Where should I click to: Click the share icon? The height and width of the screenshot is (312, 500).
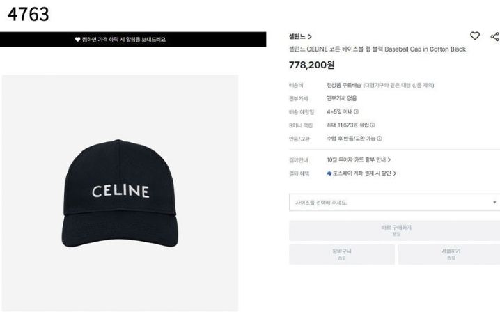[x=494, y=36]
